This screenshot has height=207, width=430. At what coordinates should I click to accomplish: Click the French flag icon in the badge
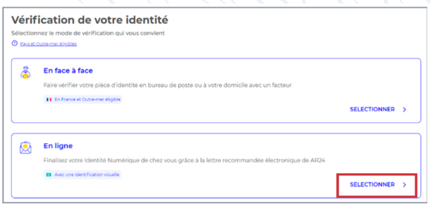point(49,100)
